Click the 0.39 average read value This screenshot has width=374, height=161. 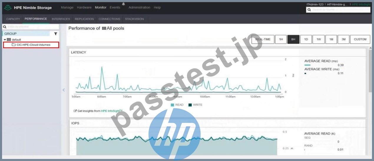[341, 65]
